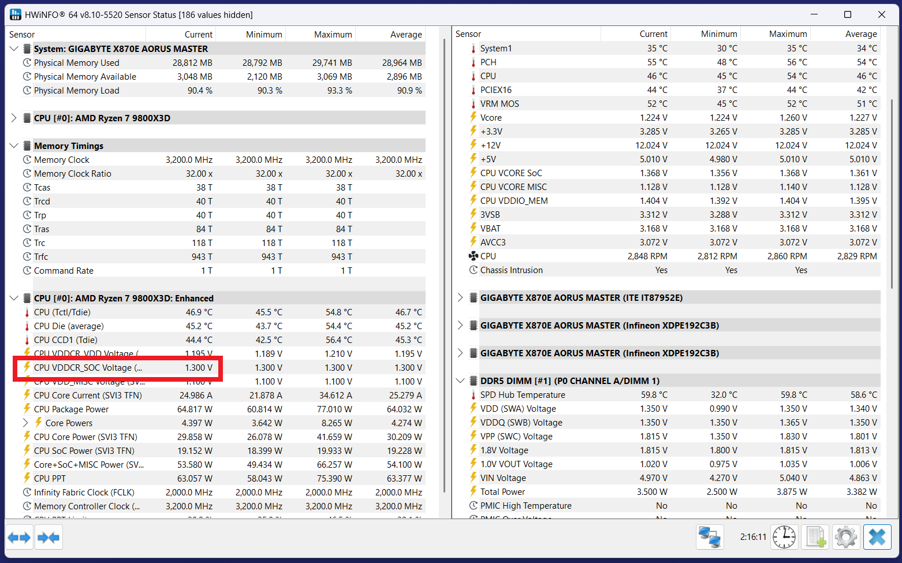The width and height of the screenshot is (902, 563).
Task: Click the expand columns arrows button
Action: pos(19,538)
